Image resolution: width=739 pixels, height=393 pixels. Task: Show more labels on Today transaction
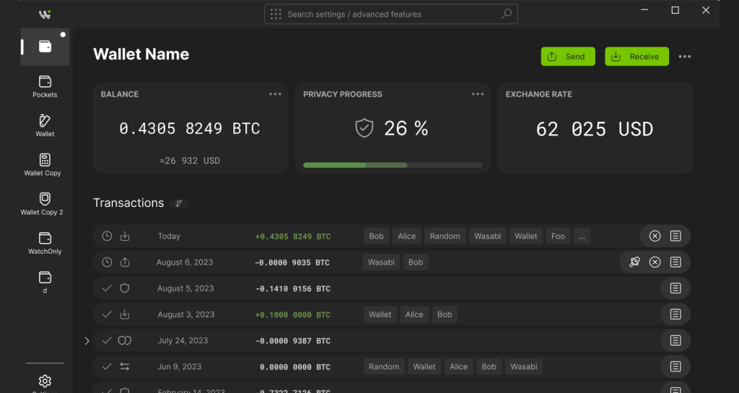582,236
